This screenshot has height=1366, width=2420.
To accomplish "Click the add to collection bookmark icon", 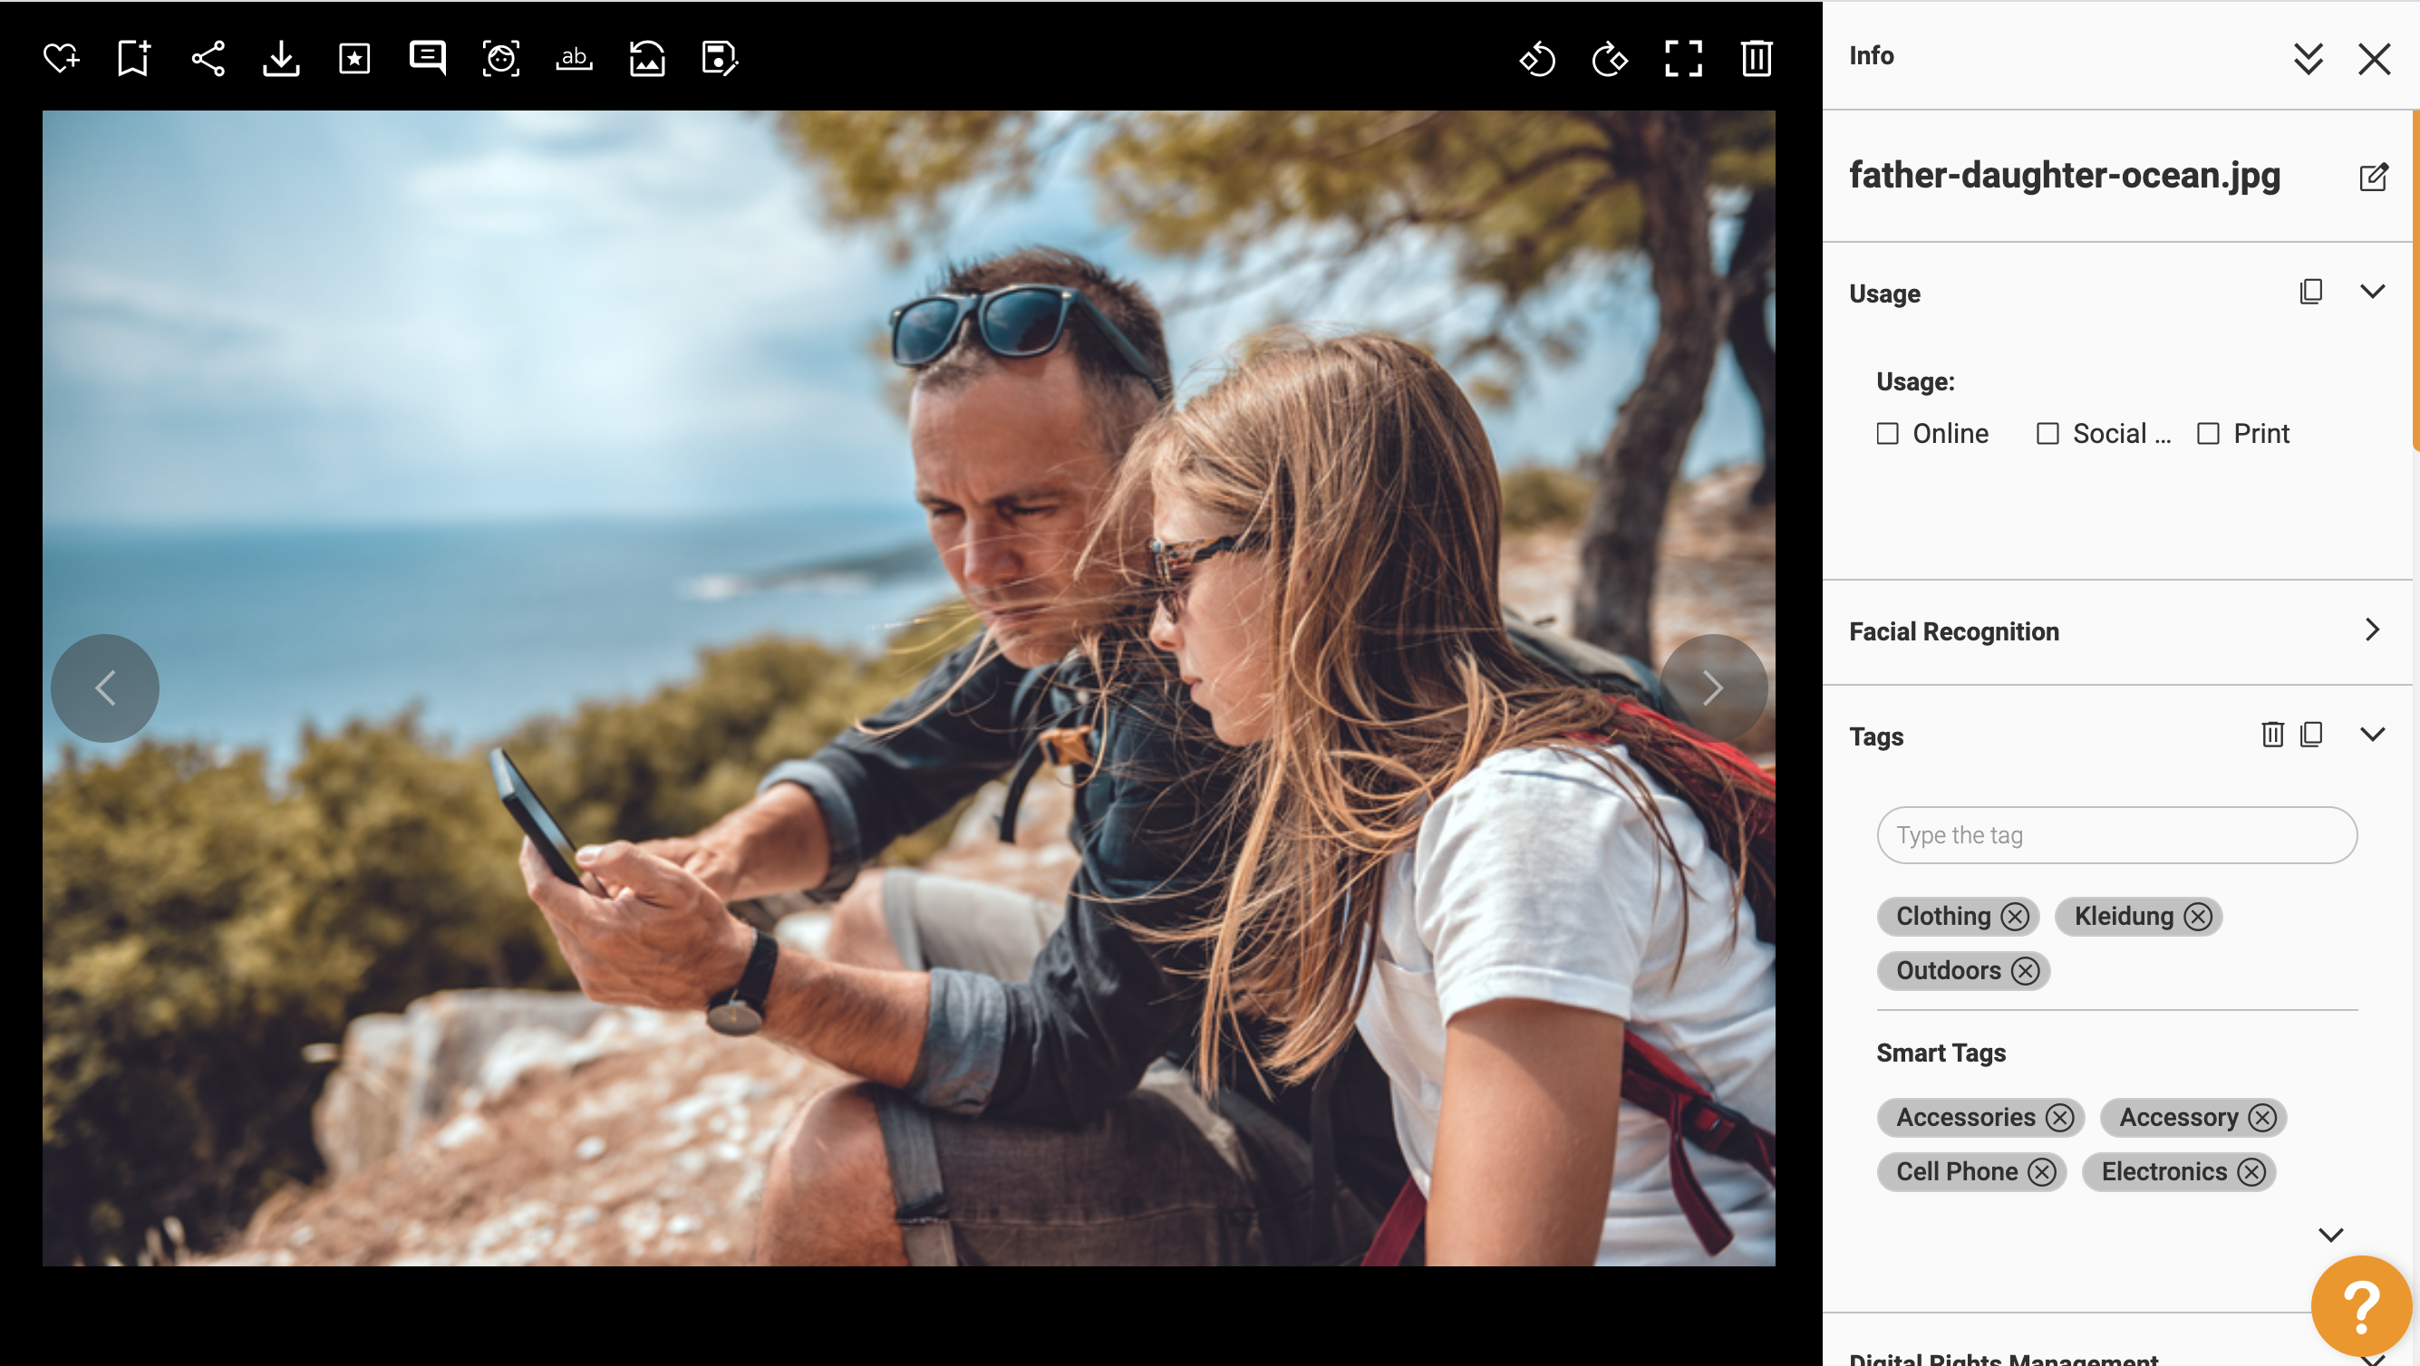I will tap(133, 58).
